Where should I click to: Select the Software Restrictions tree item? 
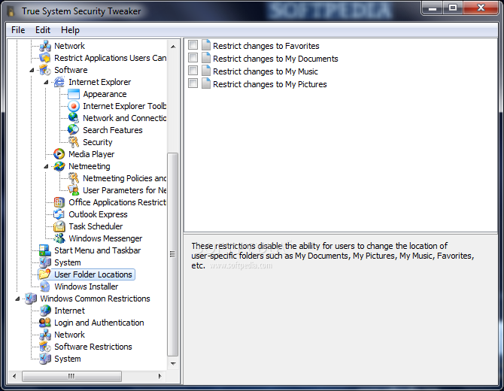pos(93,347)
